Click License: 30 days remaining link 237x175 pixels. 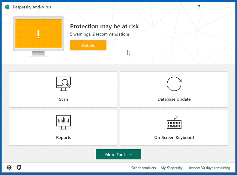click(x=209, y=168)
